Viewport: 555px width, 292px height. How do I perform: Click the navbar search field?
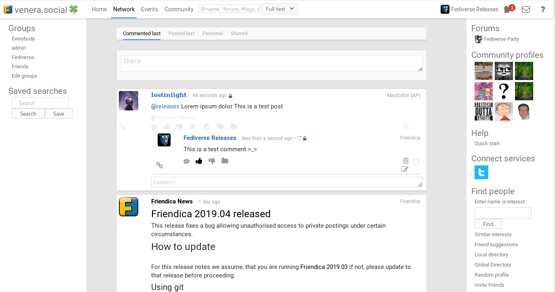coord(229,9)
